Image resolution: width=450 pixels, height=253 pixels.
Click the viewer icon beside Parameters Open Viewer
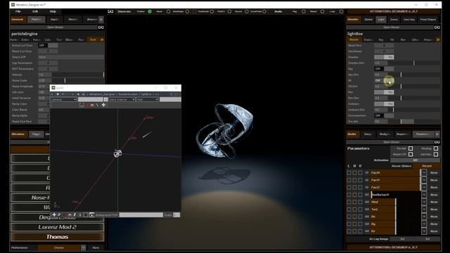pyautogui.click(x=437, y=142)
